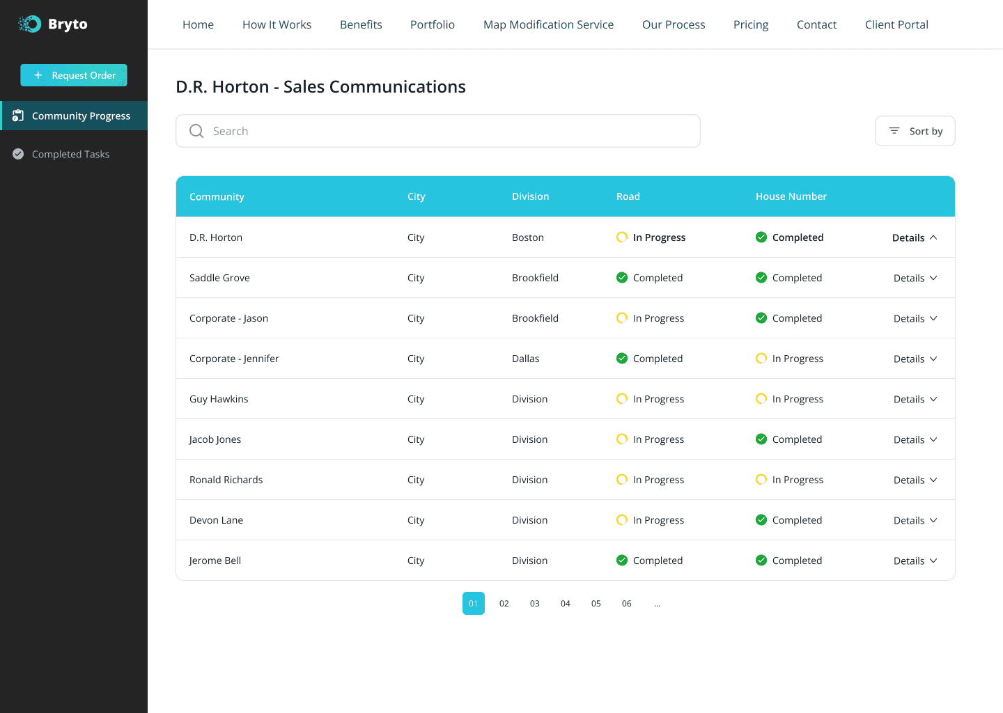Click Jacob Jones road In Progress icon
The height and width of the screenshot is (713, 1003).
click(622, 439)
